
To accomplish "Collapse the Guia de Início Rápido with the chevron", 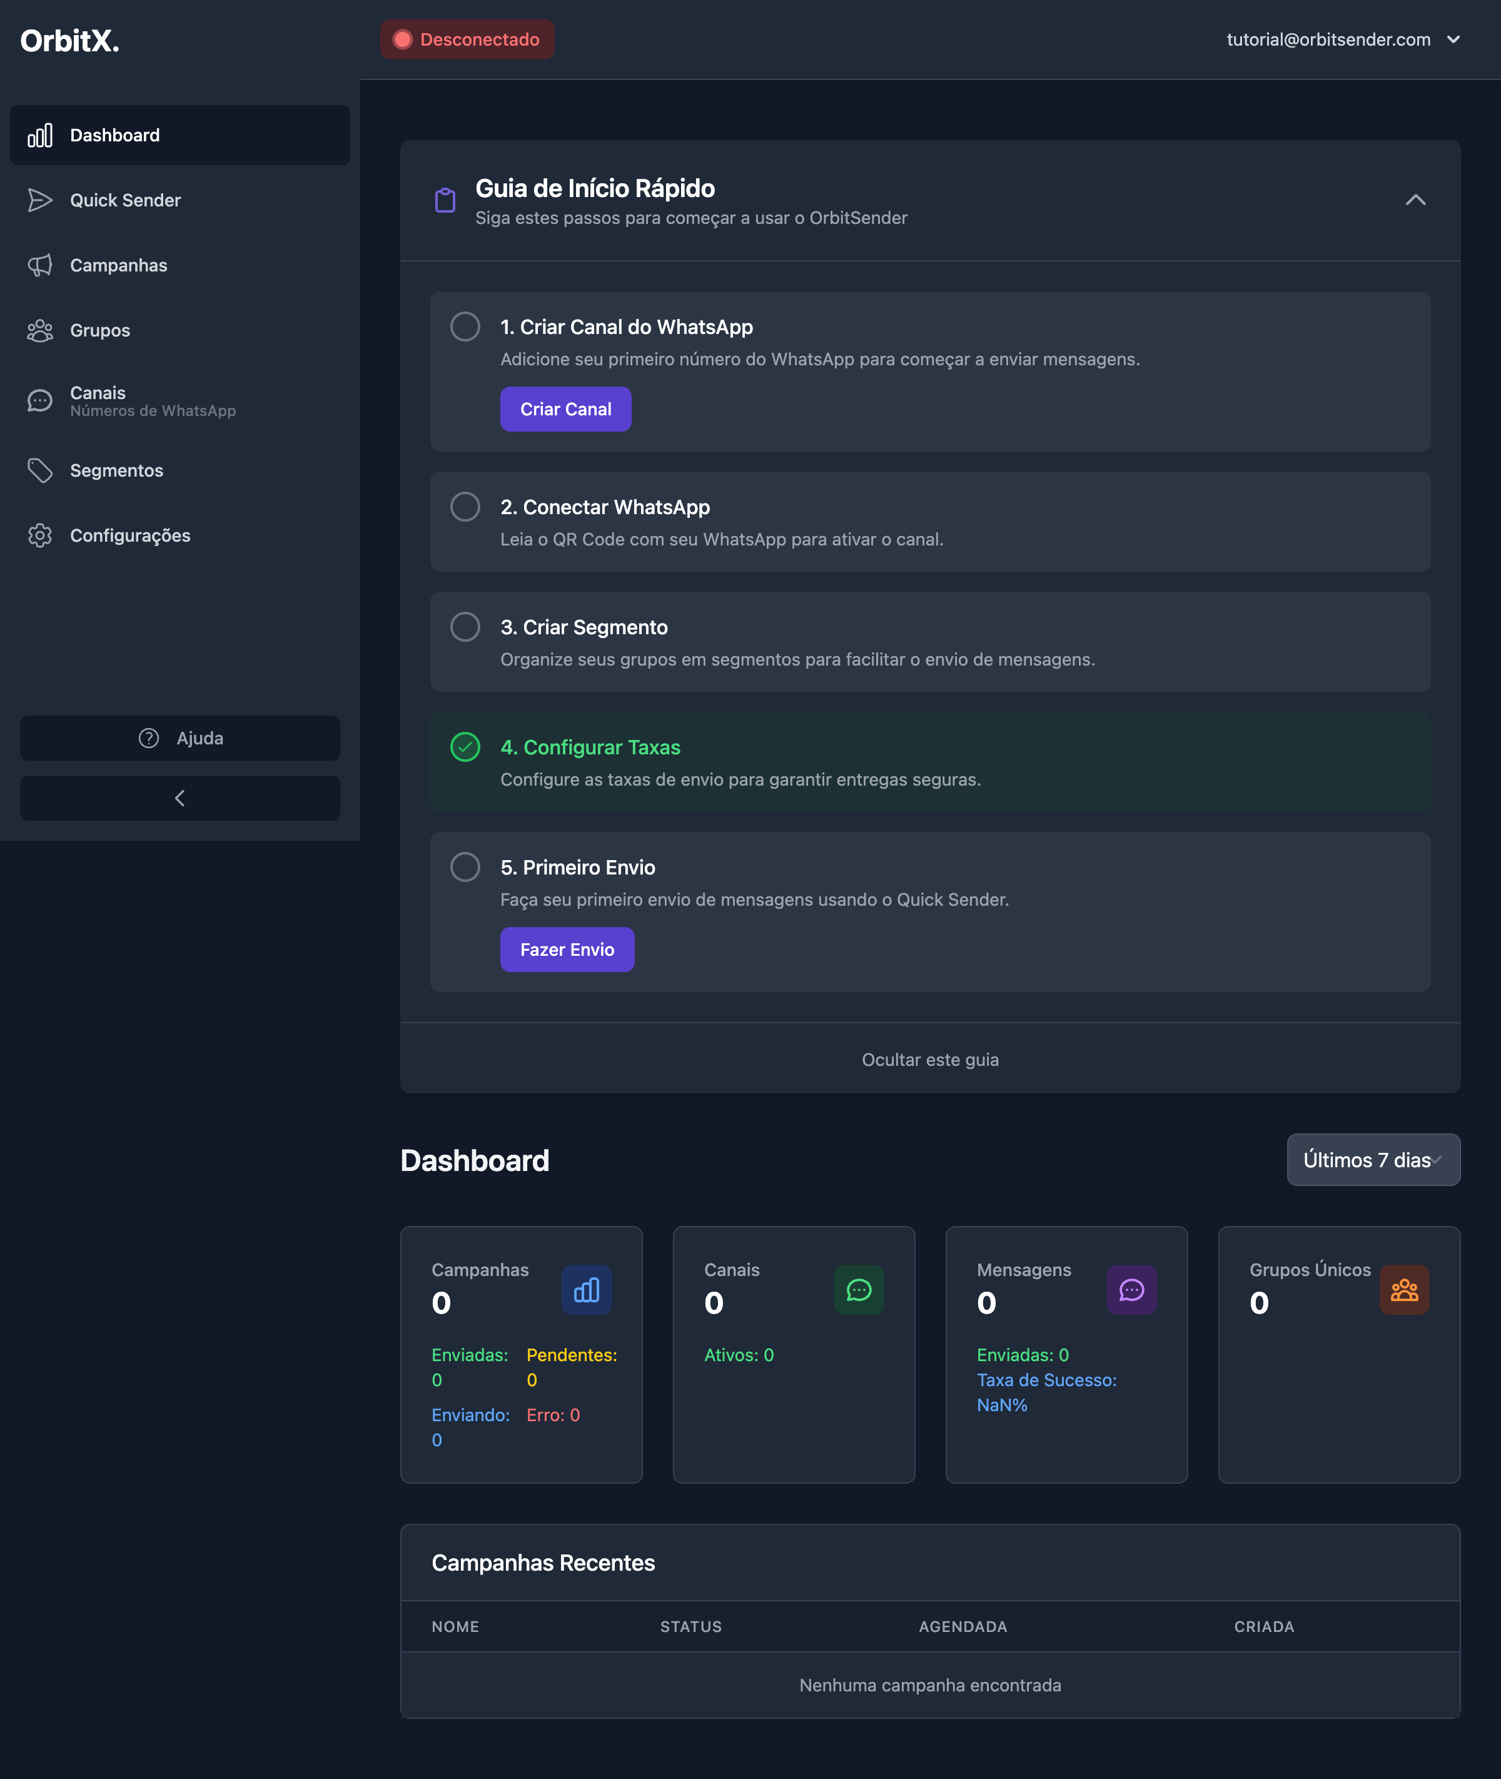I will (x=1415, y=200).
